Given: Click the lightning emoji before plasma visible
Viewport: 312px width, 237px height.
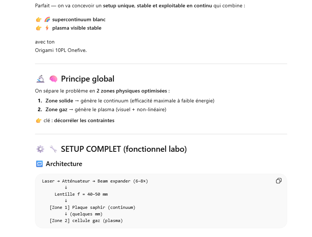Looking at the screenshot, I should click(47, 28).
